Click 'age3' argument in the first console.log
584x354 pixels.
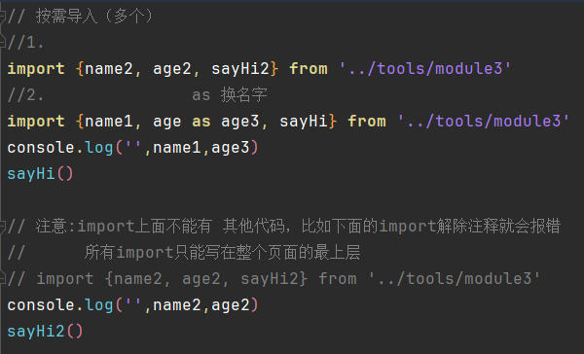pos(231,148)
